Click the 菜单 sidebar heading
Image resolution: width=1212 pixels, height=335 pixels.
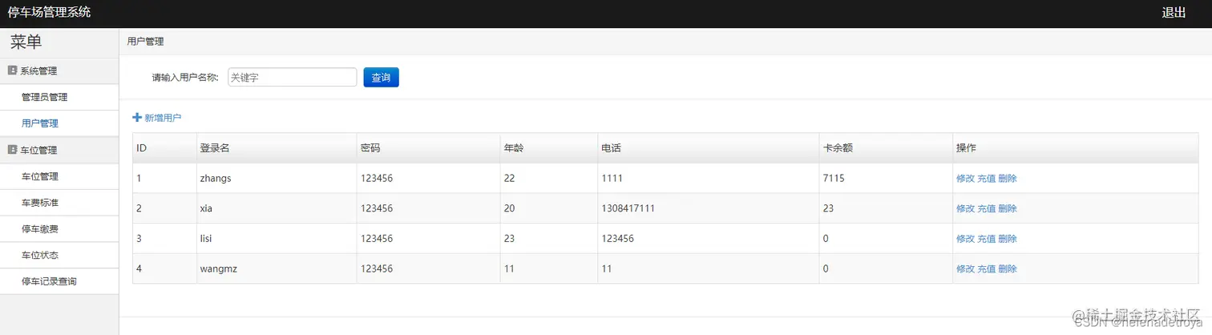pyautogui.click(x=26, y=42)
